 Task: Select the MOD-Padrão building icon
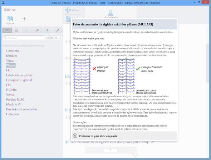click(111, 13)
